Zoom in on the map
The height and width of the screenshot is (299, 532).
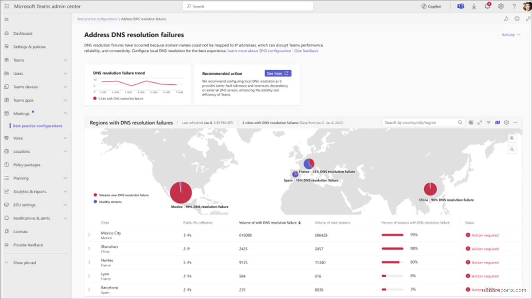tap(512, 138)
